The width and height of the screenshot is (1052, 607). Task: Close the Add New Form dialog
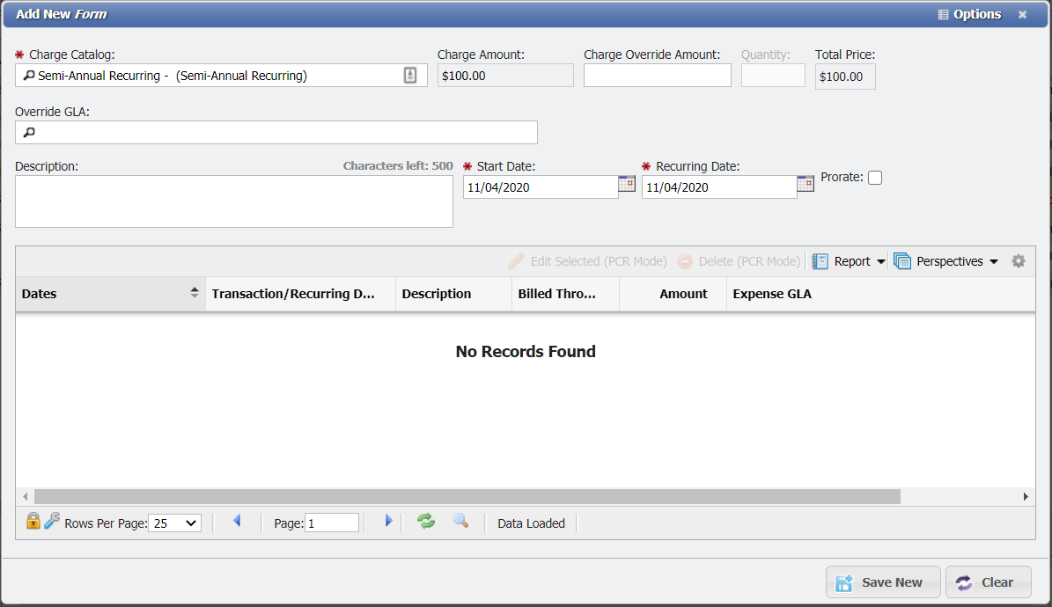(x=1022, y=14)
